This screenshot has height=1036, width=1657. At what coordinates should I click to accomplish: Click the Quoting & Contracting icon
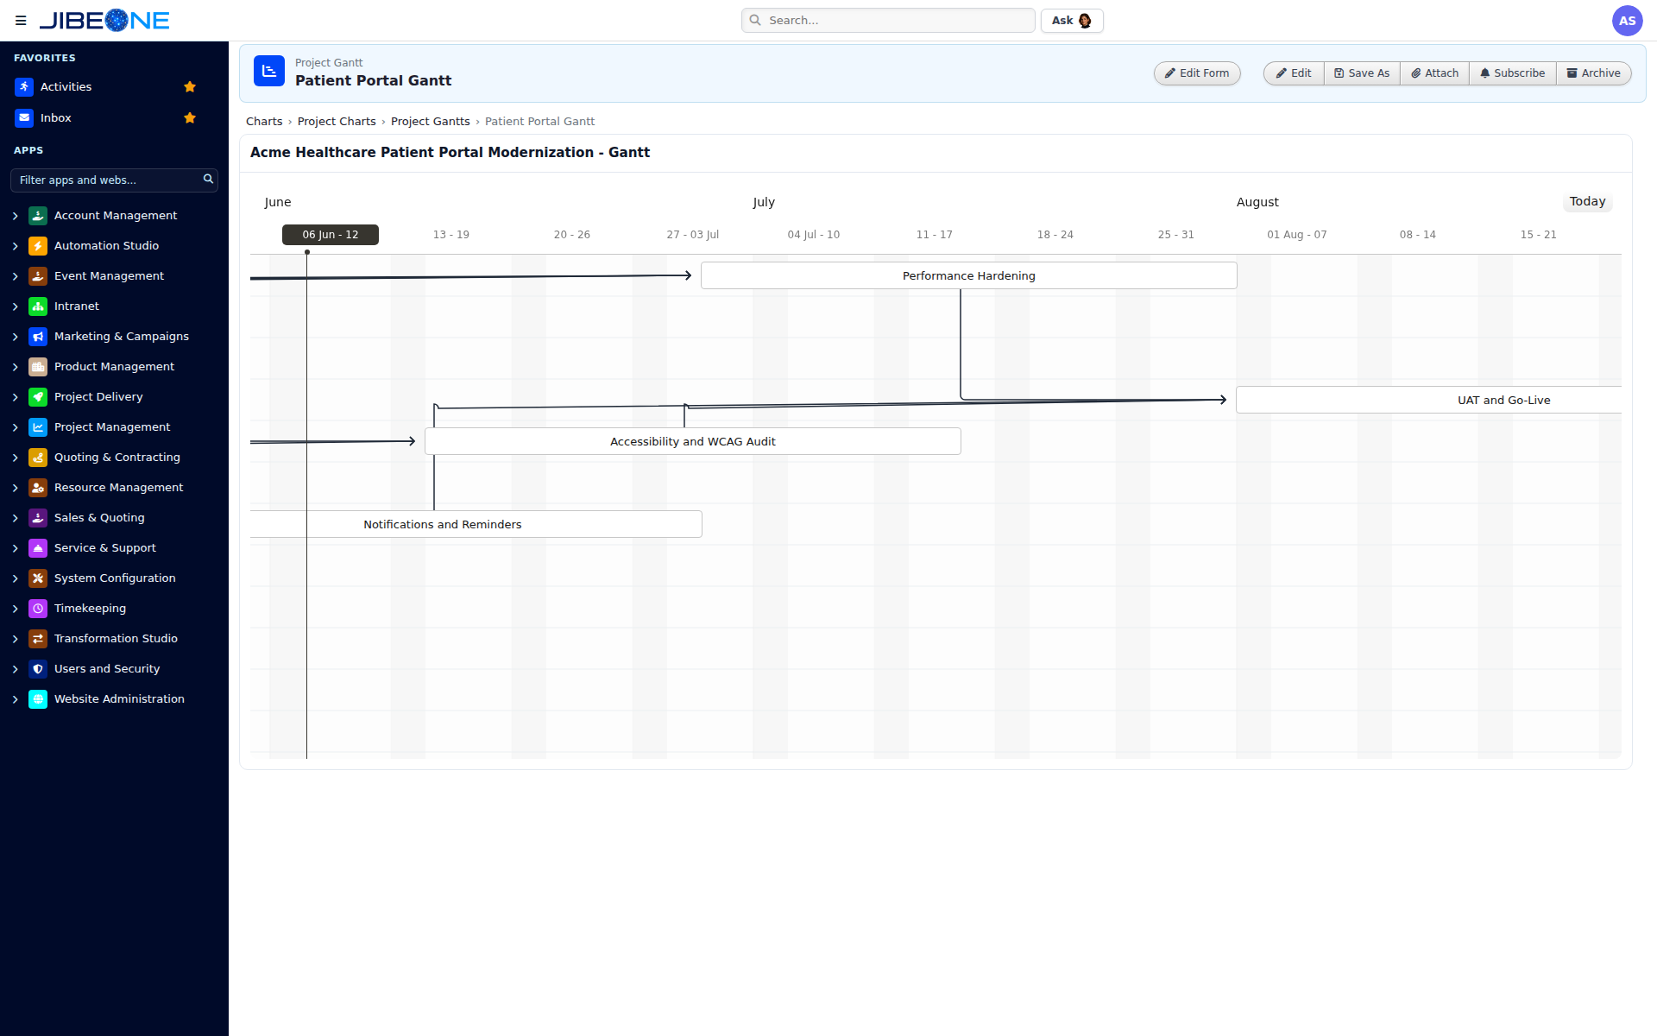(x=38, y=458)
